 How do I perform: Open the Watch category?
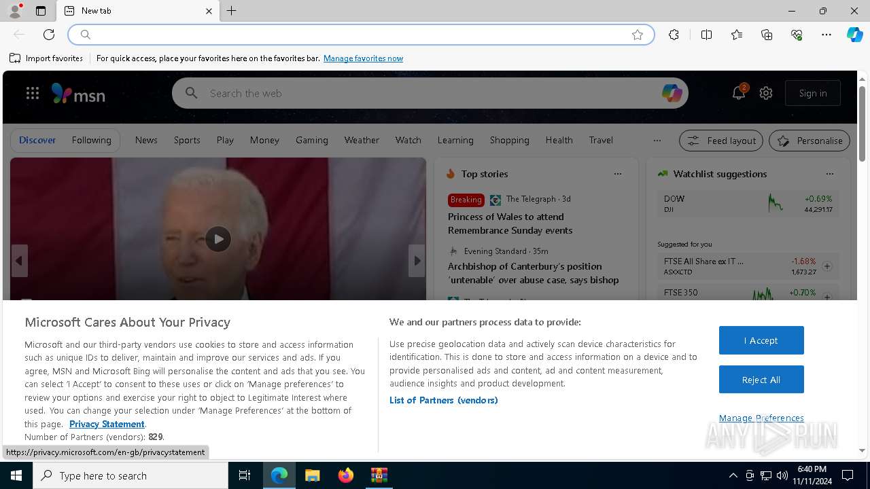(408, 140)
